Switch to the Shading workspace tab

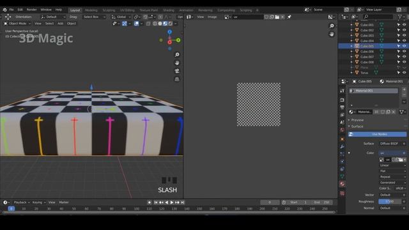click(x=169, y=10)
